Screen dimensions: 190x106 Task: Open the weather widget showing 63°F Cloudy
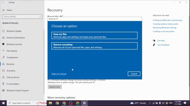pyautogui.click(x=138, y=103)
